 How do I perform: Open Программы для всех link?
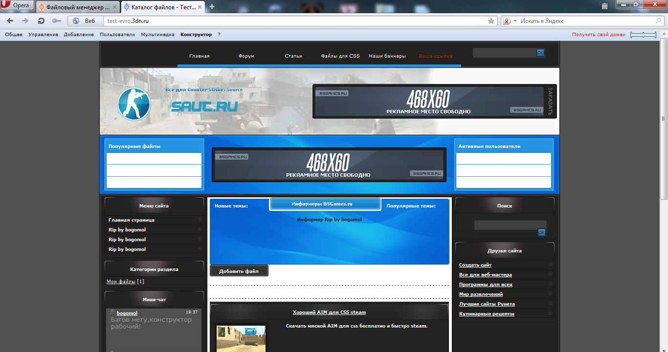pyautogui.click(x=486, y=285)
